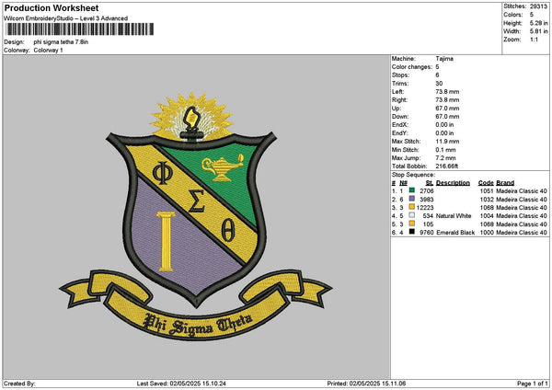Click the Max Stitch value '11.9 mm'
The width and height of the screenshot is (552, 390).
(x=447, y=141)
